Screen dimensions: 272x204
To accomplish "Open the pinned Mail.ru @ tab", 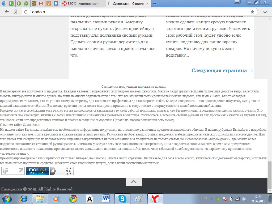I will [x=34, y=3].
